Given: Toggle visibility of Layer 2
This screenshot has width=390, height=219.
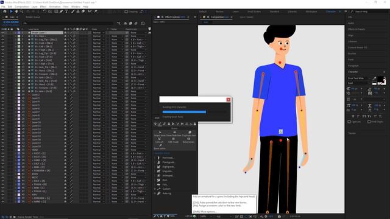Looking at the screenshot, I should pyautogui.click(x=2, y=95).
